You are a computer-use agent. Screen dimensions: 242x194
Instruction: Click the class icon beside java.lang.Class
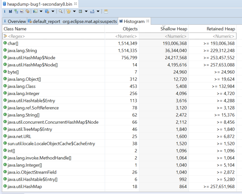5,86
